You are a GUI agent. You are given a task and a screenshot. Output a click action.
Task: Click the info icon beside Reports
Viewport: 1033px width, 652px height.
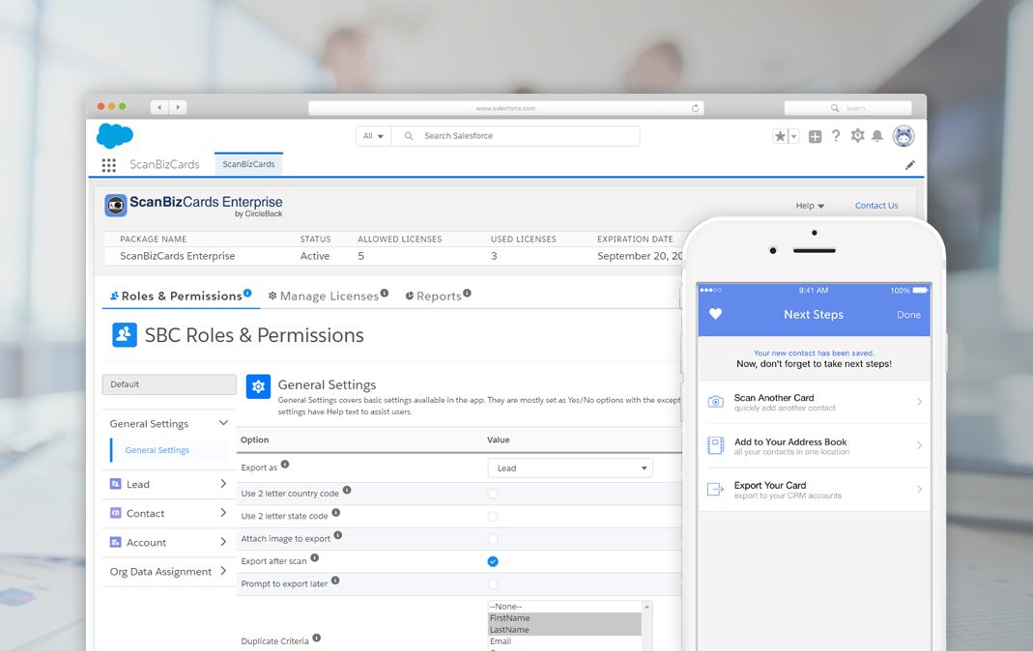pos(467,293)
